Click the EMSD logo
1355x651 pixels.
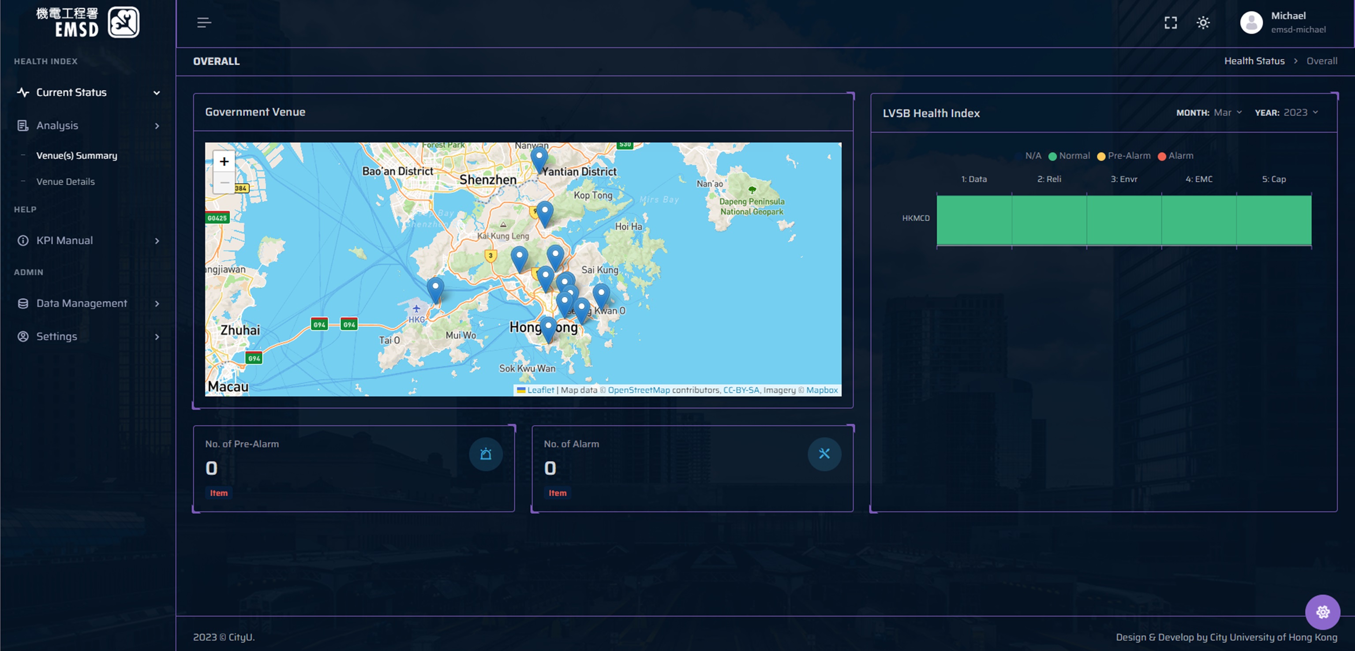[x=88, y=22]
